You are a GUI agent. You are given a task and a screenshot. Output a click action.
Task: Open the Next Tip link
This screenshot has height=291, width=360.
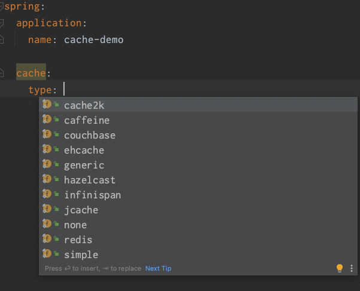click(158, 268)
